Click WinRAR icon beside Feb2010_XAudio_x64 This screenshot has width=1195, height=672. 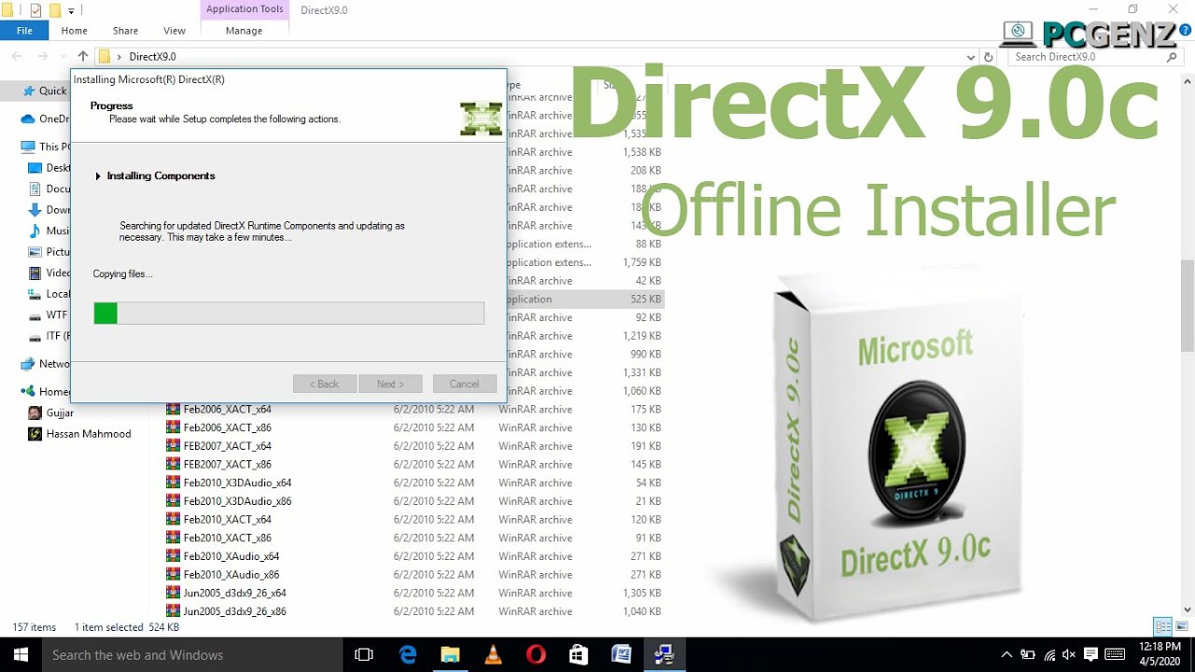point(173,556)
